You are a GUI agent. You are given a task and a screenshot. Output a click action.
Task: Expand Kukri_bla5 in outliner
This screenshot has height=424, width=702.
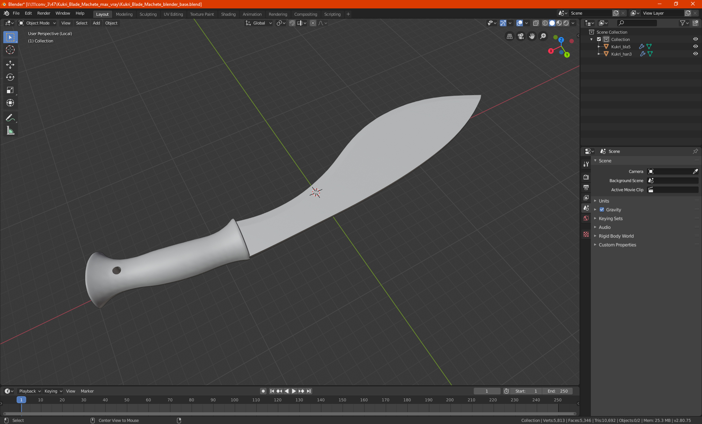point(599,46)
